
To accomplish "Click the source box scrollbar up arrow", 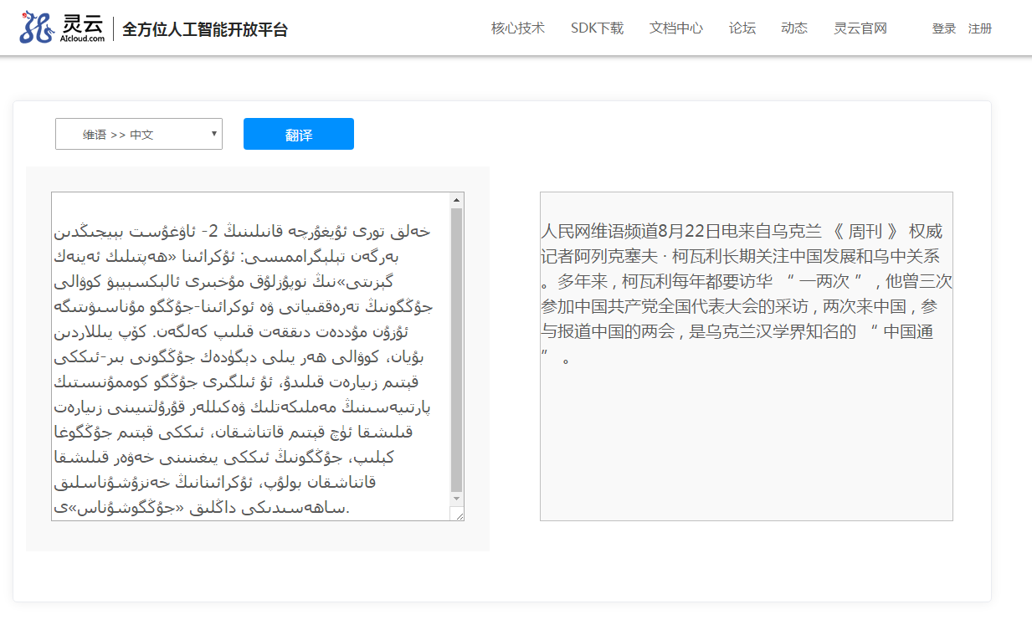I will pyautogui.click(x=456, y=200).
